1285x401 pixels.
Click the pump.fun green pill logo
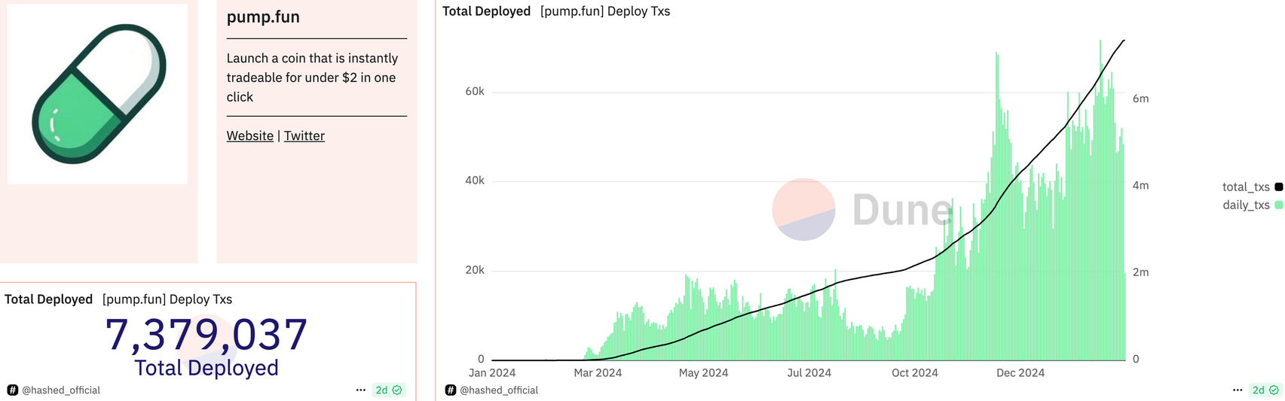click(x=98, y=94)
